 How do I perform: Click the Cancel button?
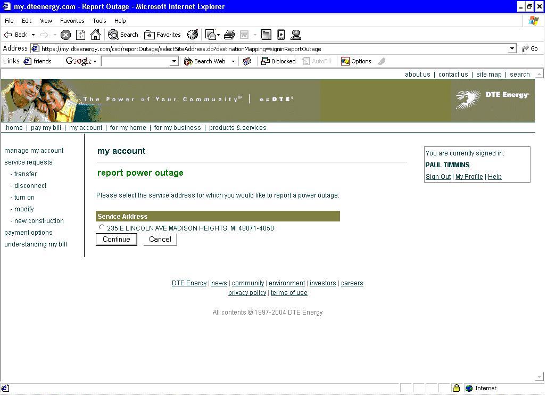pos(160,240)
